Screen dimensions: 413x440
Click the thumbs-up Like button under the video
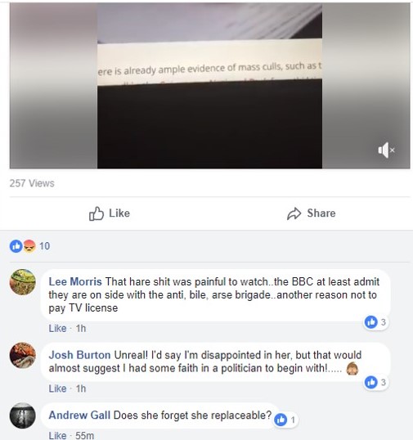point(110,213)
